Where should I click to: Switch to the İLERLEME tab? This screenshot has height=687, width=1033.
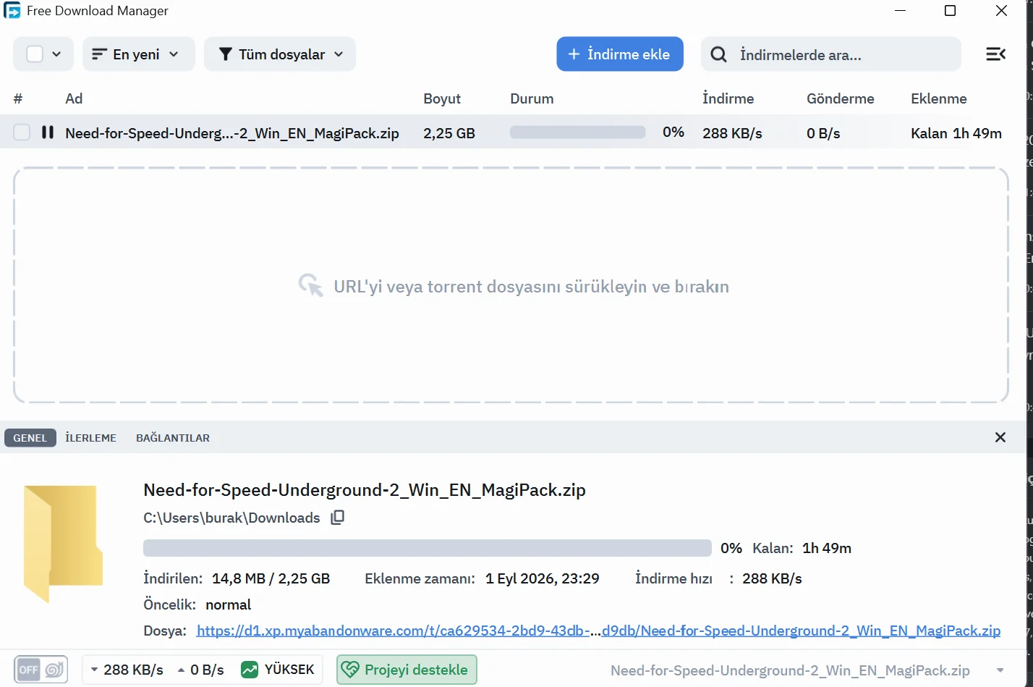(x=91, y=438)
